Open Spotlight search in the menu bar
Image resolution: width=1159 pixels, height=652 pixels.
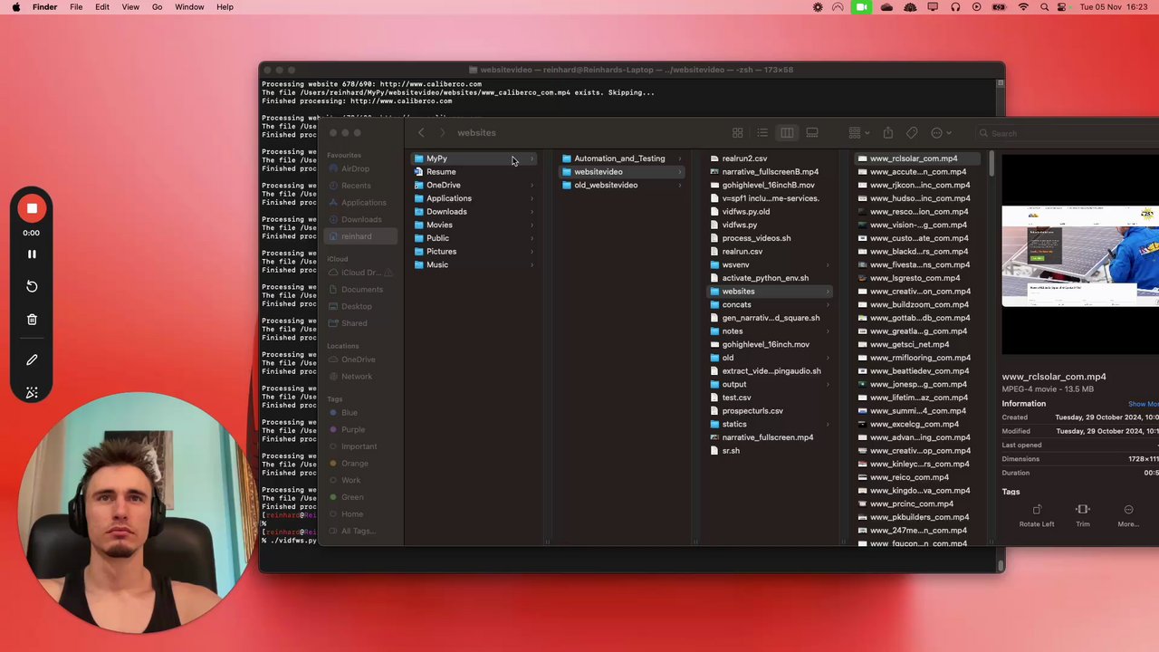(x=1045, y=7)
